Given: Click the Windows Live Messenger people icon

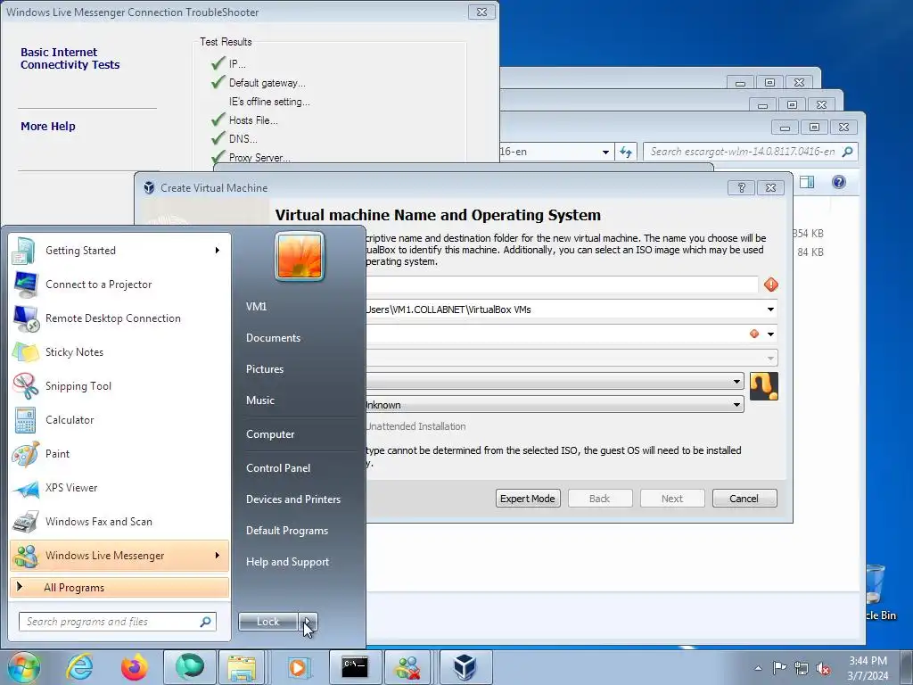Looking at the screenshot, I should click(x=26, y=556).
